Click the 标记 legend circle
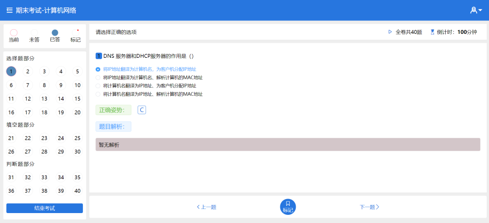 click(76, 33)
